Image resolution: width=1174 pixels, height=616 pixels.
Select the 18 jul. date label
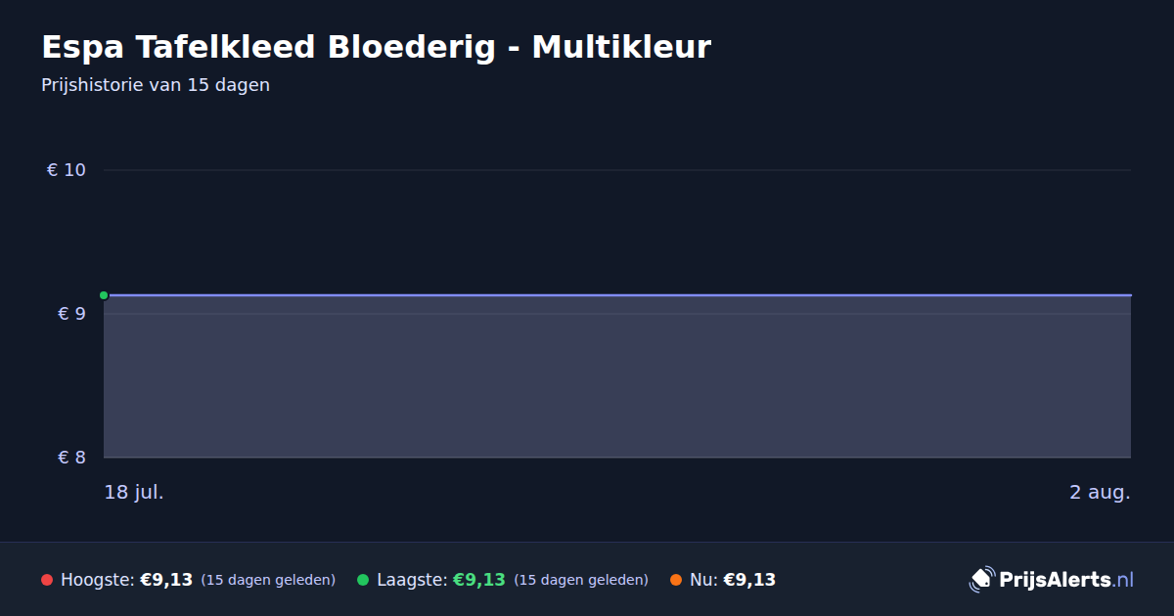click(134, 492)
